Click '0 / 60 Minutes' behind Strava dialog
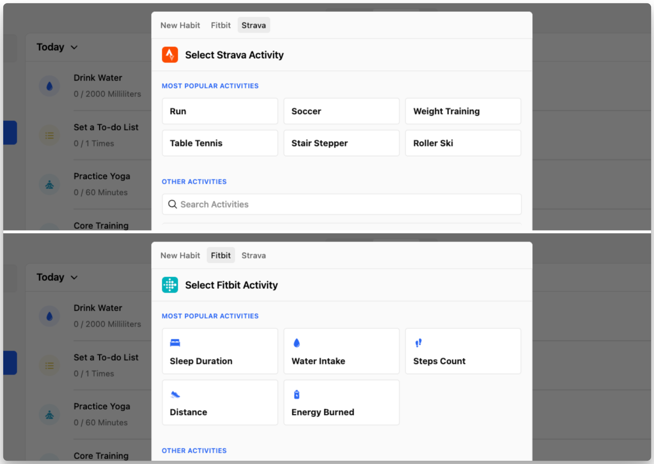Screen dimensions: 654x464 point(100,192)
